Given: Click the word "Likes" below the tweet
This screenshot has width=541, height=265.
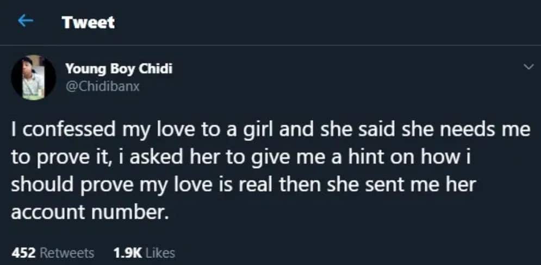Looking at the screenshot, I should pyautogui.click(x=161, y=252).
